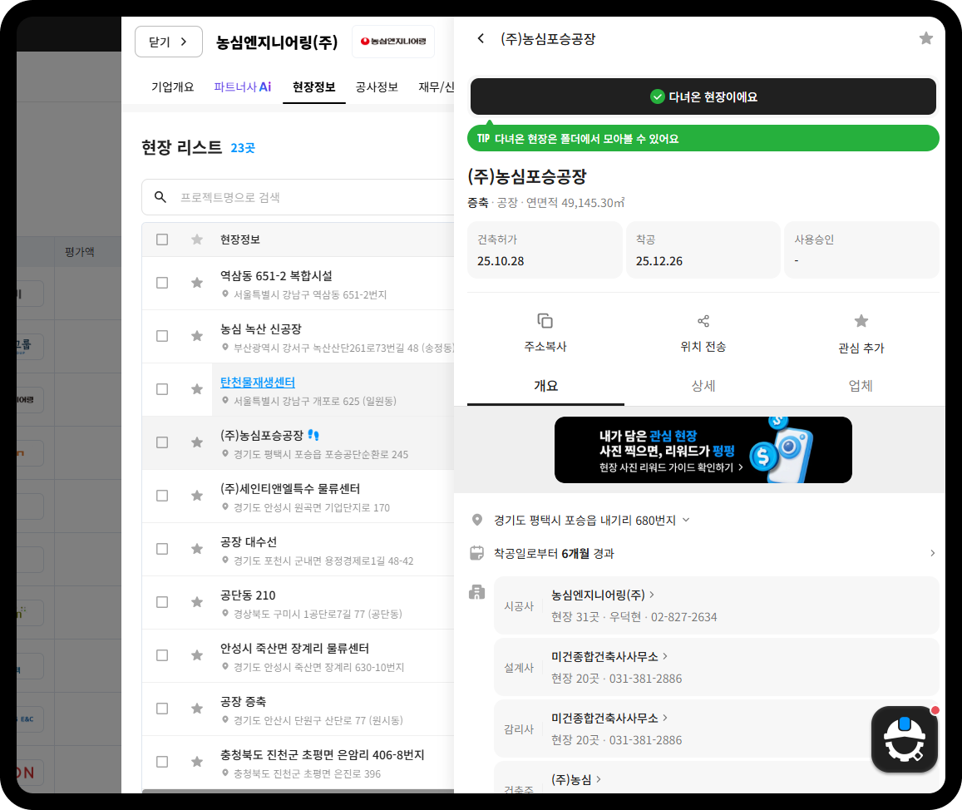The width and height of the screenshot is (962, 810).
Task: Check the 안성시 죽산면 장계리 물류센터 checkbox
Action: [x=162, y=655]
